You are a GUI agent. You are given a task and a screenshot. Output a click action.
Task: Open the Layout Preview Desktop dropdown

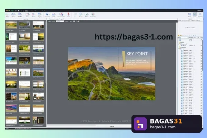pyautogui.click(x=60, y=21)
